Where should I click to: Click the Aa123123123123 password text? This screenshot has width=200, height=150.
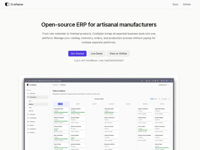tap(114, 60)
